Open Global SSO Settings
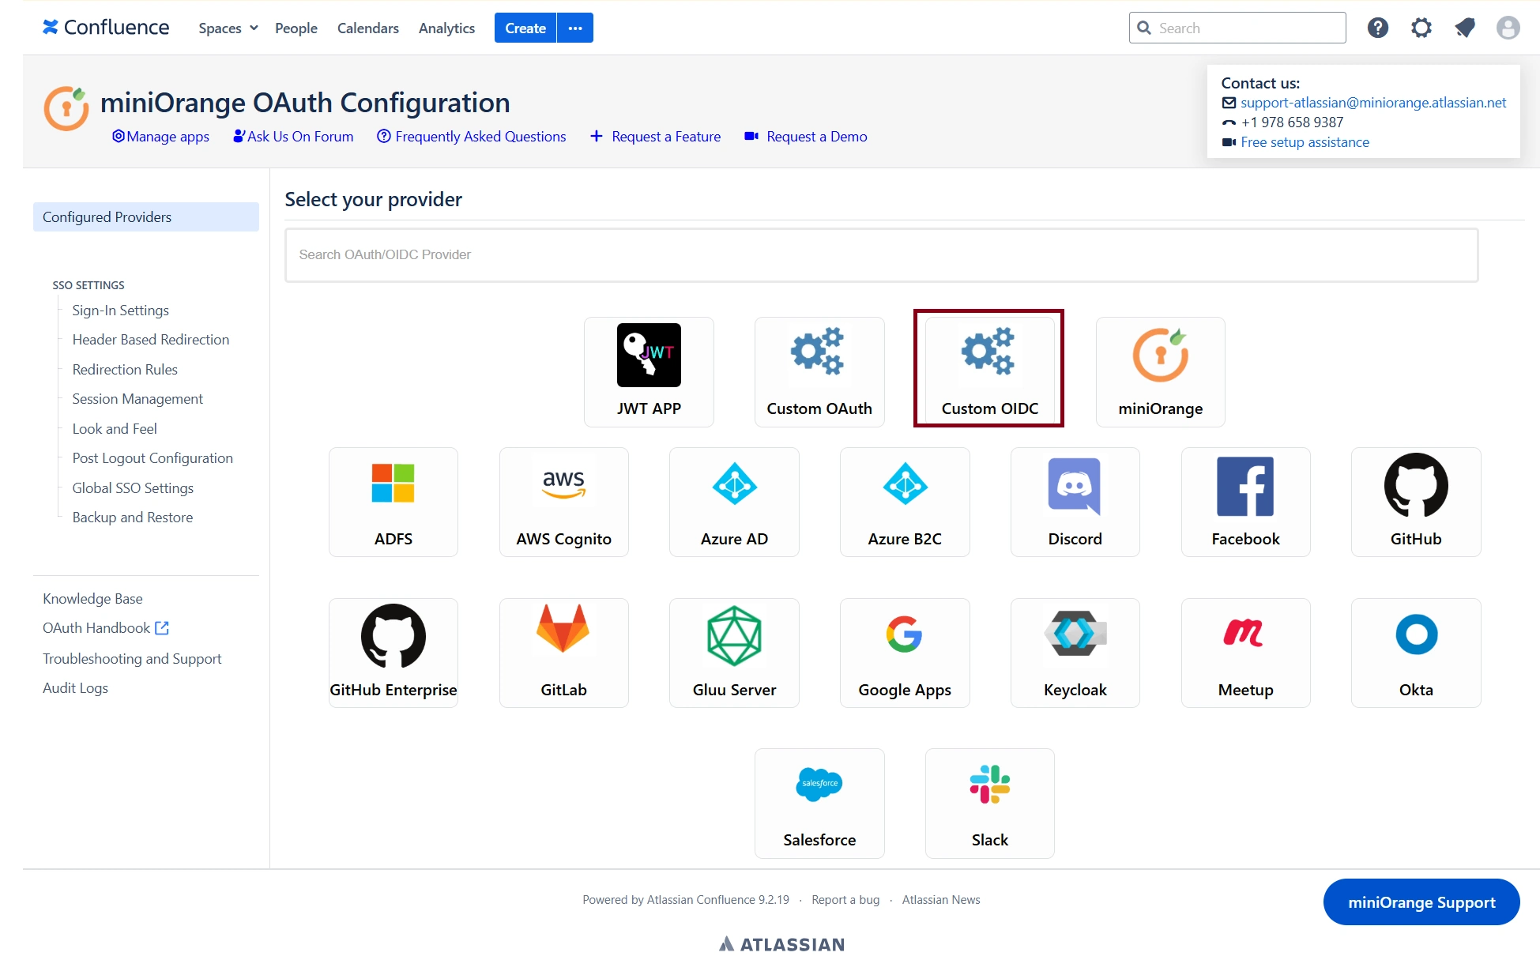This screenshot has width=1540, height=975. click(133, 487)
